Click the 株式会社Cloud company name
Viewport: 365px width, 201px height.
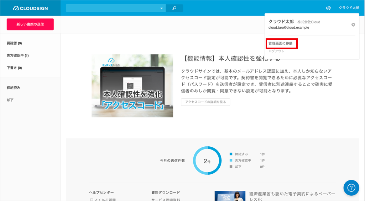pos(309,22)
